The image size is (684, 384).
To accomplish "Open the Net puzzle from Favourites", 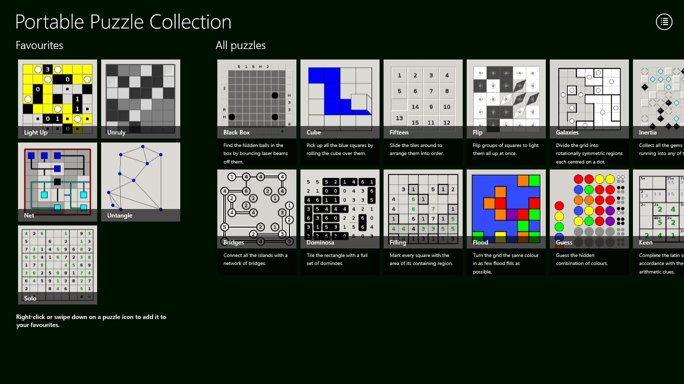I will point(58,182).
